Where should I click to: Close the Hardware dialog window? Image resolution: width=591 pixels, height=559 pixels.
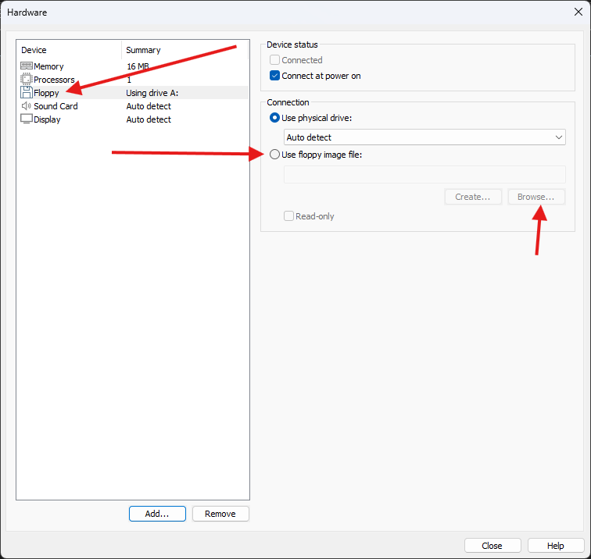578,12
